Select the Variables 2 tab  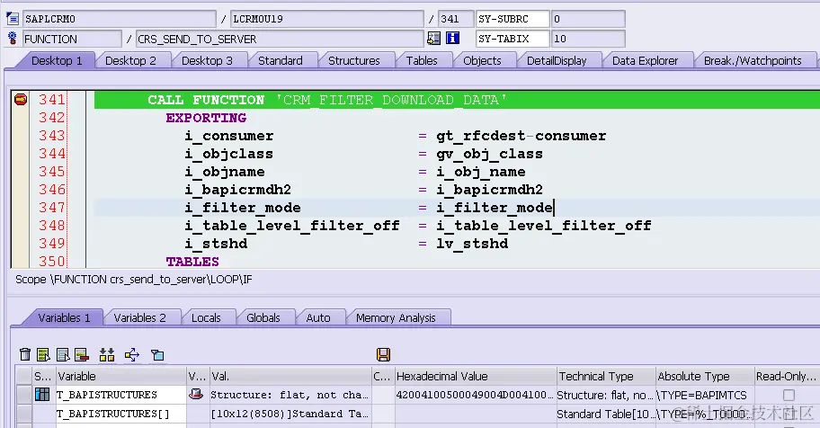click(x=139, y=317)
